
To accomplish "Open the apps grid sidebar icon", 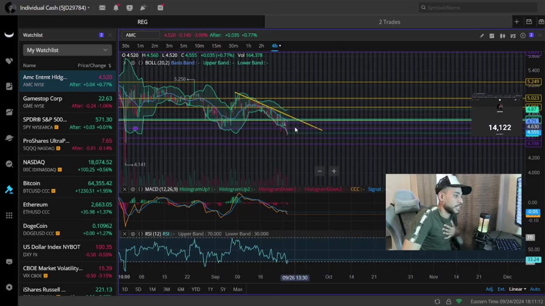I will click(9, 215).
